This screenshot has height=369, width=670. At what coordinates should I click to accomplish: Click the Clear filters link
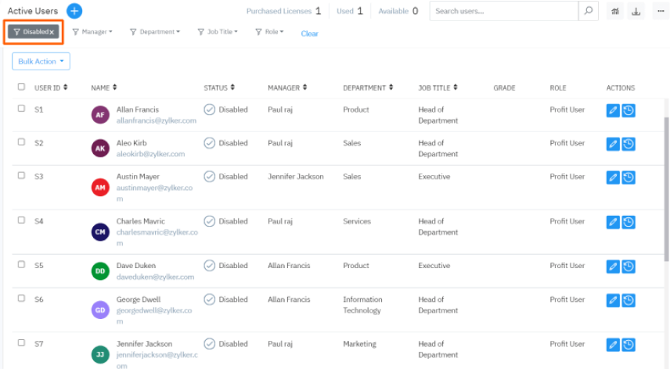[x=309, y=34]
